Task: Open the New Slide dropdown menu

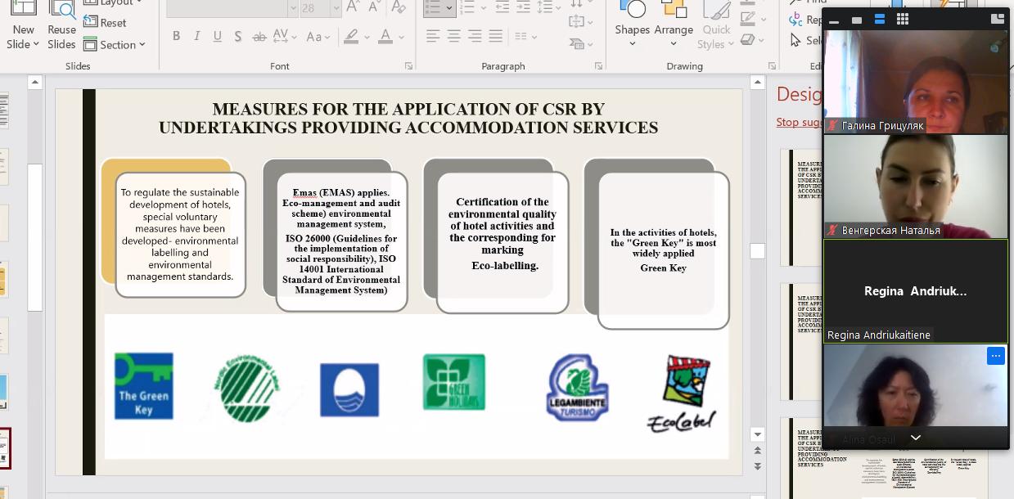Action: tap(23, 45)
